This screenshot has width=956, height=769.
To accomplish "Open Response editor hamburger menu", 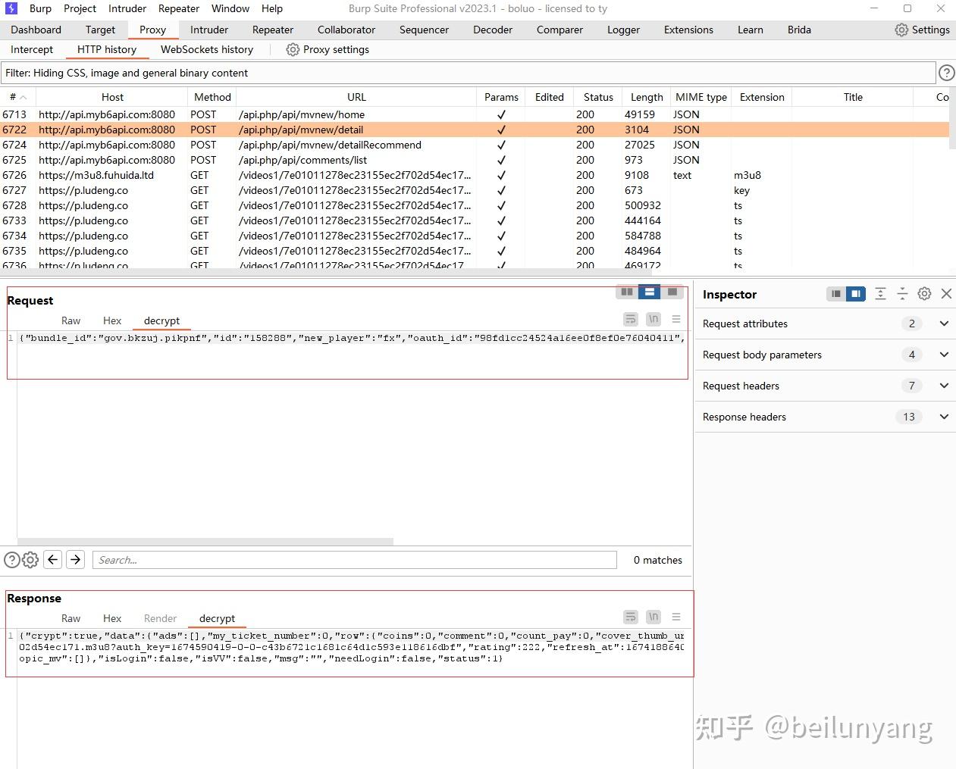I will coord(676,617).
